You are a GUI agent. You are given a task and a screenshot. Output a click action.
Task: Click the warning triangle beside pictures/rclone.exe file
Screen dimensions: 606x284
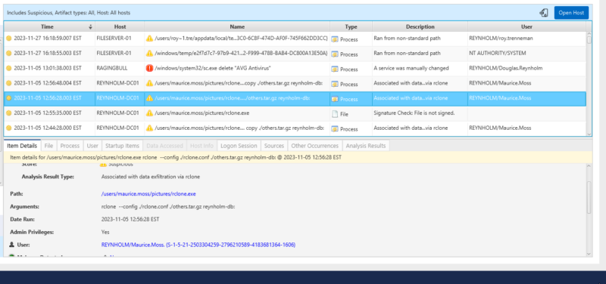149,113
